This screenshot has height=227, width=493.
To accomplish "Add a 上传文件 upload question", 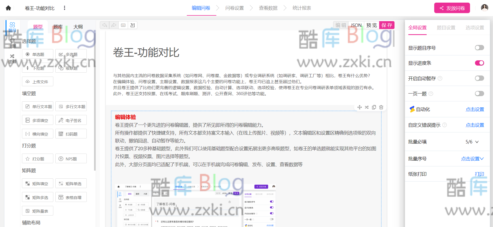I will point(38,82).
